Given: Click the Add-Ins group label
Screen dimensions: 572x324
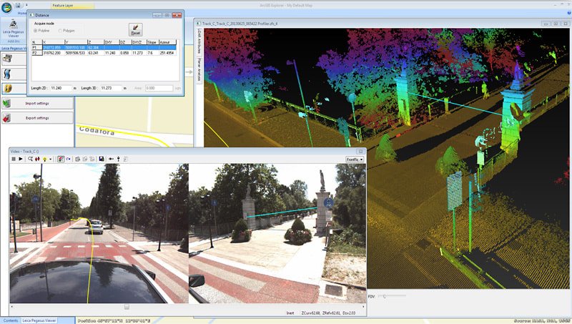Looking at the screenshot, I should coord(14,41).
